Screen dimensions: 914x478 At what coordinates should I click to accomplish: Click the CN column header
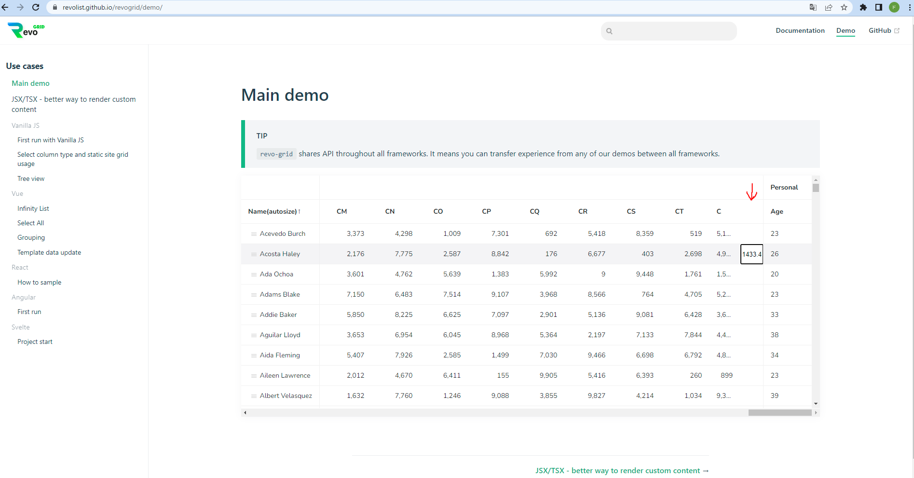[x=390, y=211]
